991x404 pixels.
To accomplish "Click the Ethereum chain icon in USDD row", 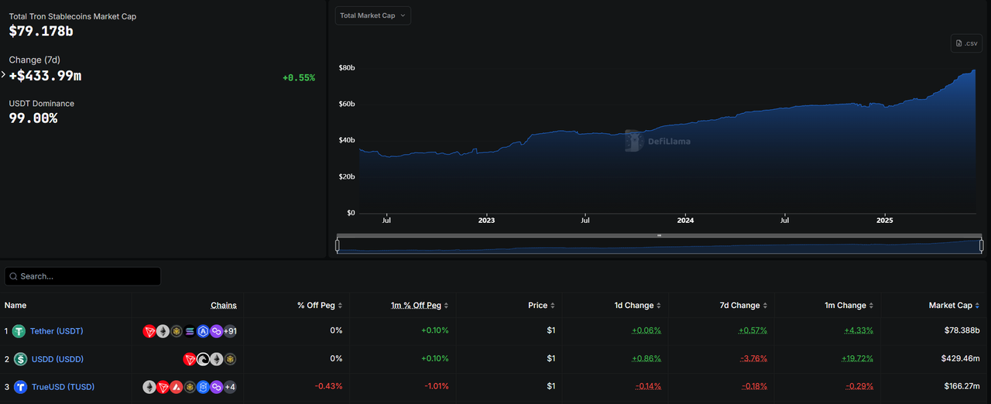I will 216,359.
